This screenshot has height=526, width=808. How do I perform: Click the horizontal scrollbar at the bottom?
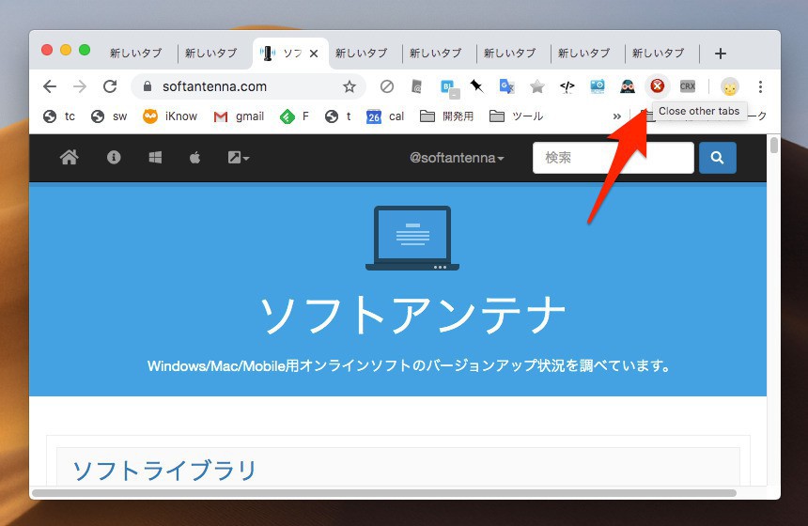384,493
